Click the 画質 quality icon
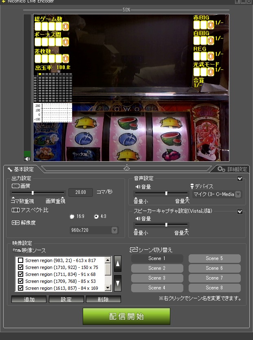The width and height of the screenshot is (253, 340). (15, 186)
